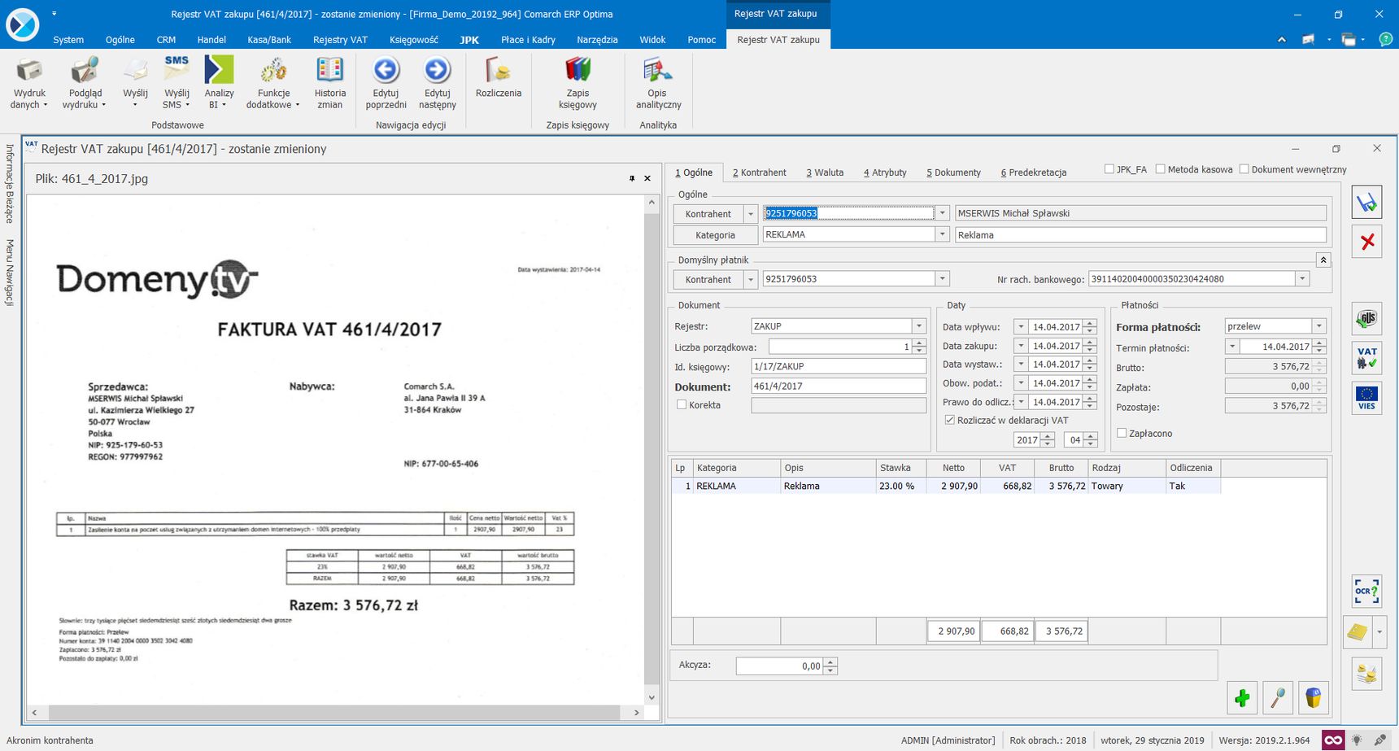Viewport: 1399px width, 751px height.
Task: Click the OCR recognition icon
Action: 1366,592
